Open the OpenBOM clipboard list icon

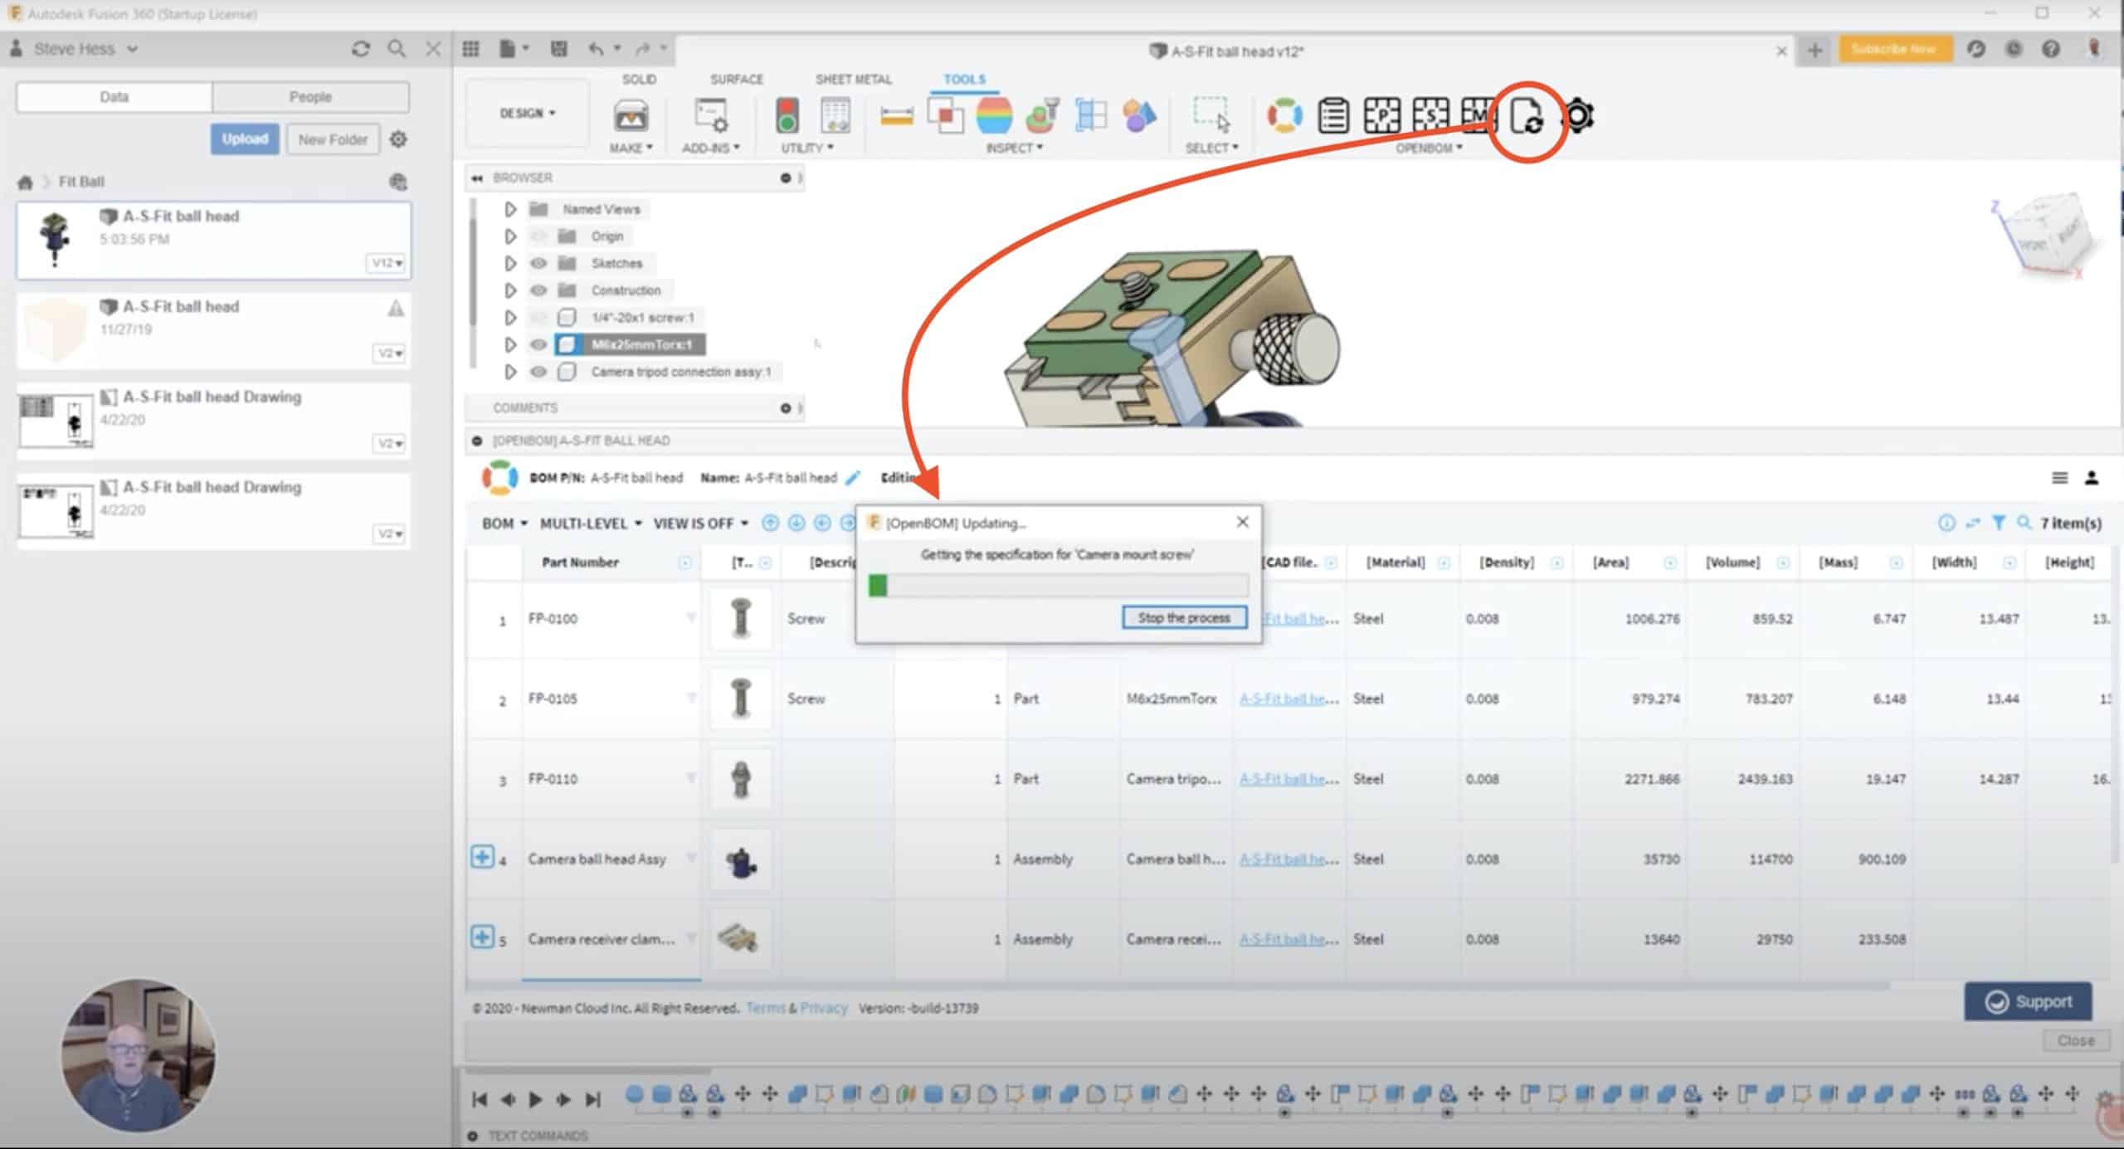point(1333,115)
